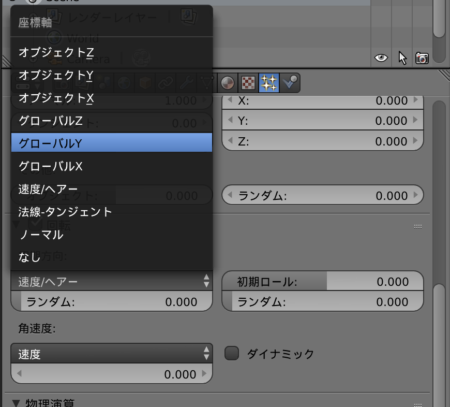Viewport: 450px width, 407px height.
Task: Choose なし in the axis menu
Action: (x=111, y=257)
